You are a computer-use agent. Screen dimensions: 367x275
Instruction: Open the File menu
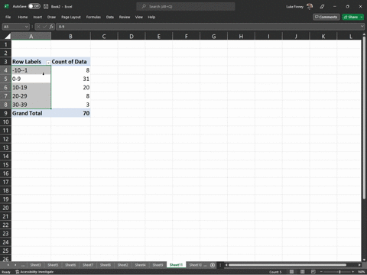tap(8, 17)
